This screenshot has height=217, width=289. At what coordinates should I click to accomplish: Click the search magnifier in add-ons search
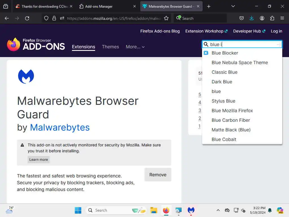[x=206, y=44]
